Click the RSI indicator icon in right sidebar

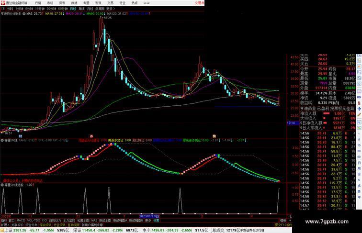coord(359,97)
